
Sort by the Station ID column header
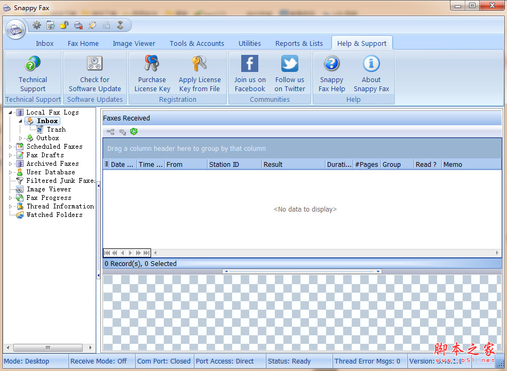point(234,164)
